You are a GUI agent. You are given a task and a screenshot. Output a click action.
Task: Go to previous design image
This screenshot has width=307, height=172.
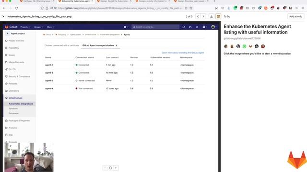198,17
